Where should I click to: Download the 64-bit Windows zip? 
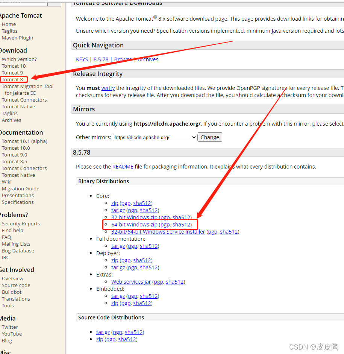(x=134, y=225)
